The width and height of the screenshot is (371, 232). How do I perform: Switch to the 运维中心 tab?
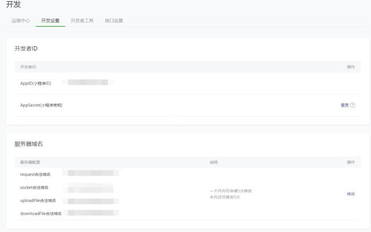21,21
